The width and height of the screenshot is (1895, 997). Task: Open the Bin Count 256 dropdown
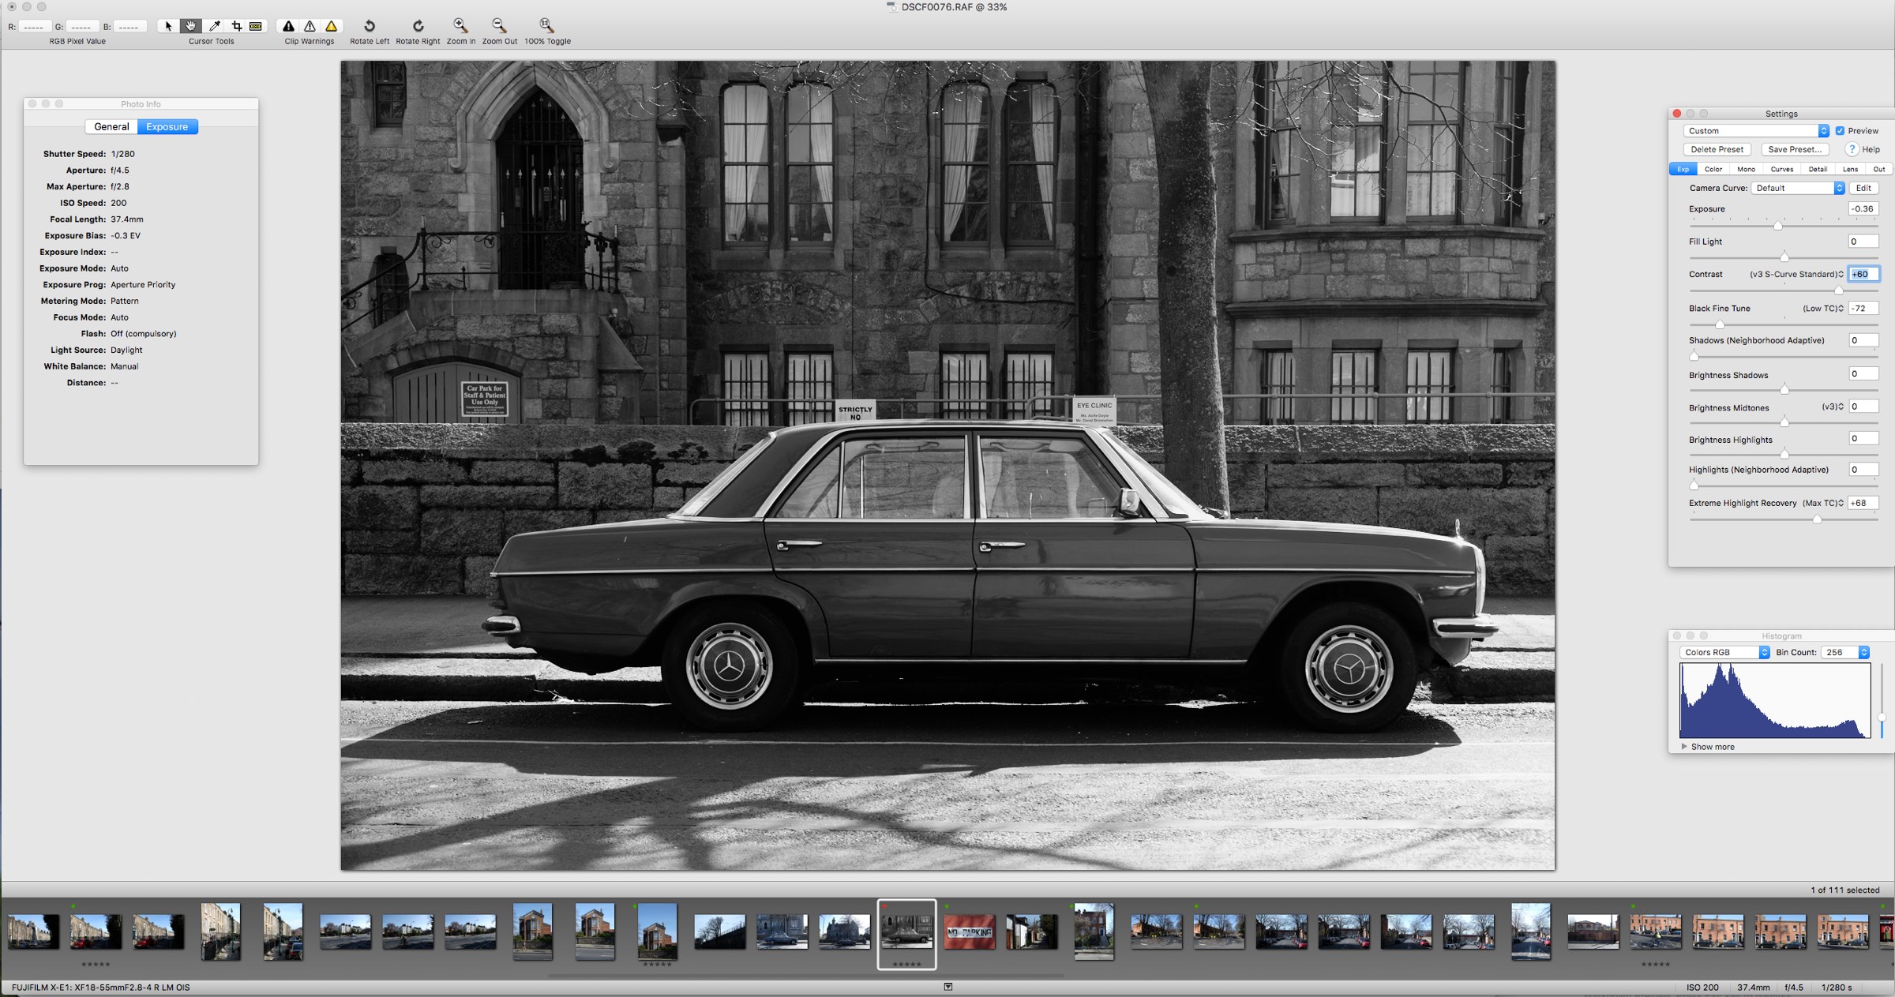click(1845, 652)
